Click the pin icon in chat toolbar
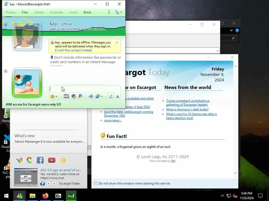The width and height of the screenshot is (269, 201). coord(109,12)
